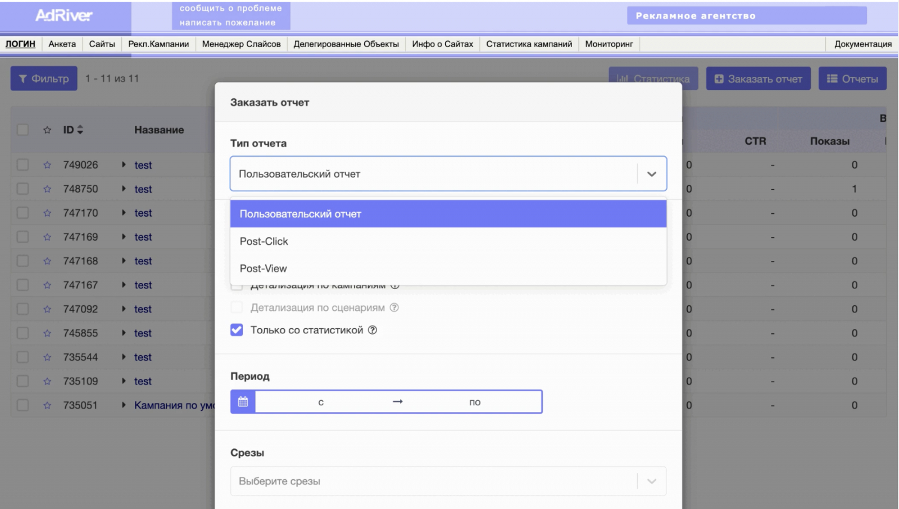Expand campaign 735051 row arrow

coord(124,405)
